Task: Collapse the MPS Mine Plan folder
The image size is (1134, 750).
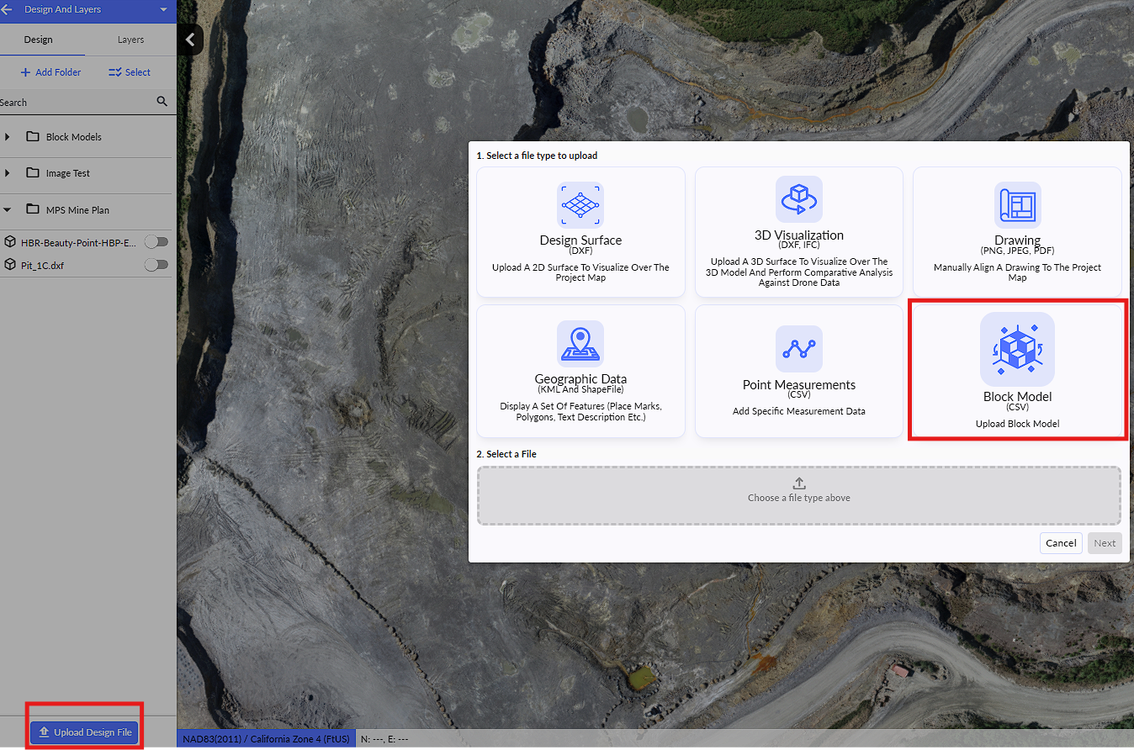Action: tap(8, 210)
